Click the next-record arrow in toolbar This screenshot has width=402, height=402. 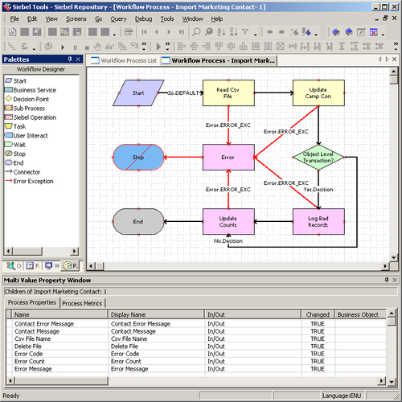pos(169,32)
